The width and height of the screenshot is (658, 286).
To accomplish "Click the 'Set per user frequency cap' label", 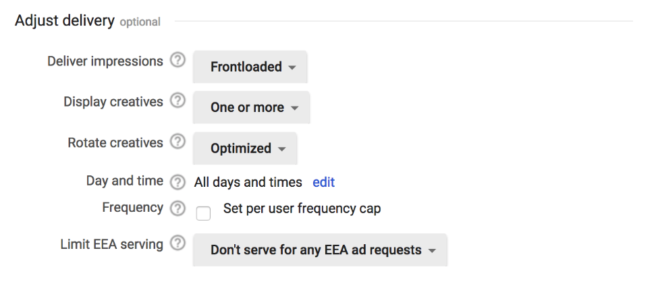I will click(302, 209).
